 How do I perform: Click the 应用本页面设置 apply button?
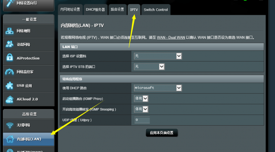point(162,133)
